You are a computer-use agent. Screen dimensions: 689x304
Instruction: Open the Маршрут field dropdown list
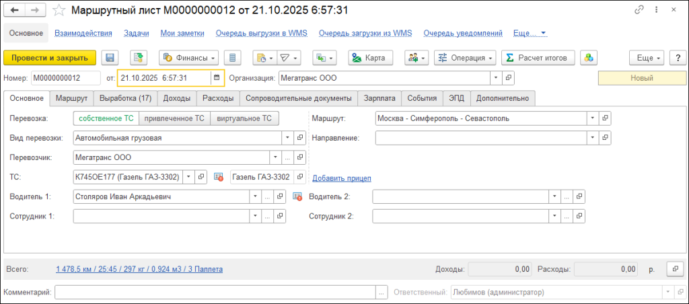(592, 118)
